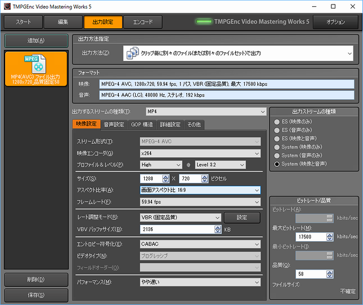363x305 pixels.
Task: Open the スタート tab
Action: click(x=23, y=22)
